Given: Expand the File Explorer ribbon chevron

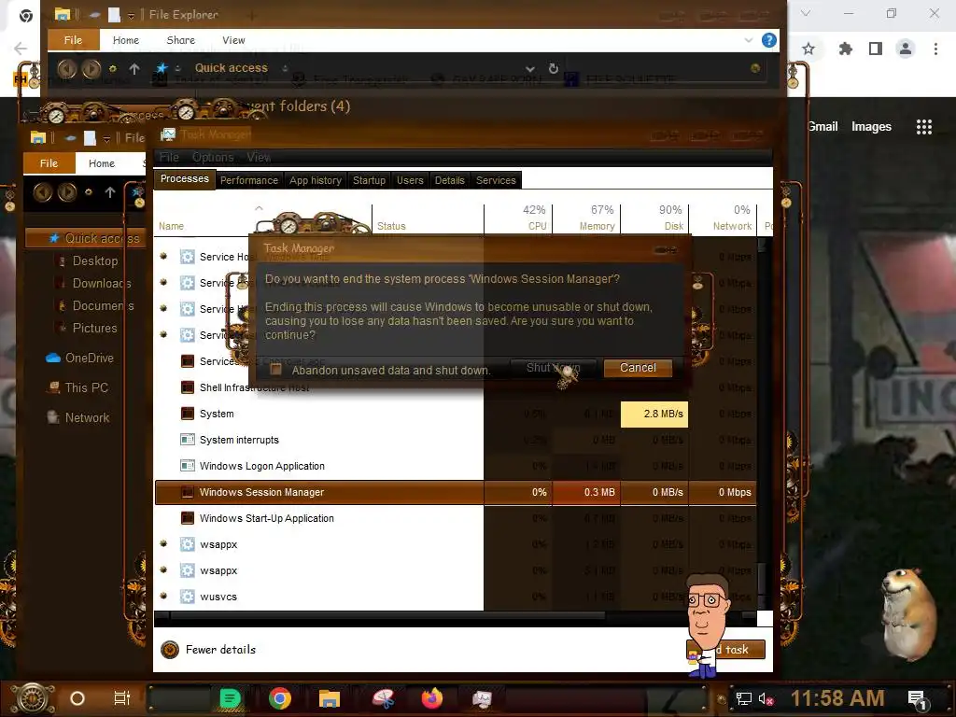Looking at the screenshot, I should point(748,40).
